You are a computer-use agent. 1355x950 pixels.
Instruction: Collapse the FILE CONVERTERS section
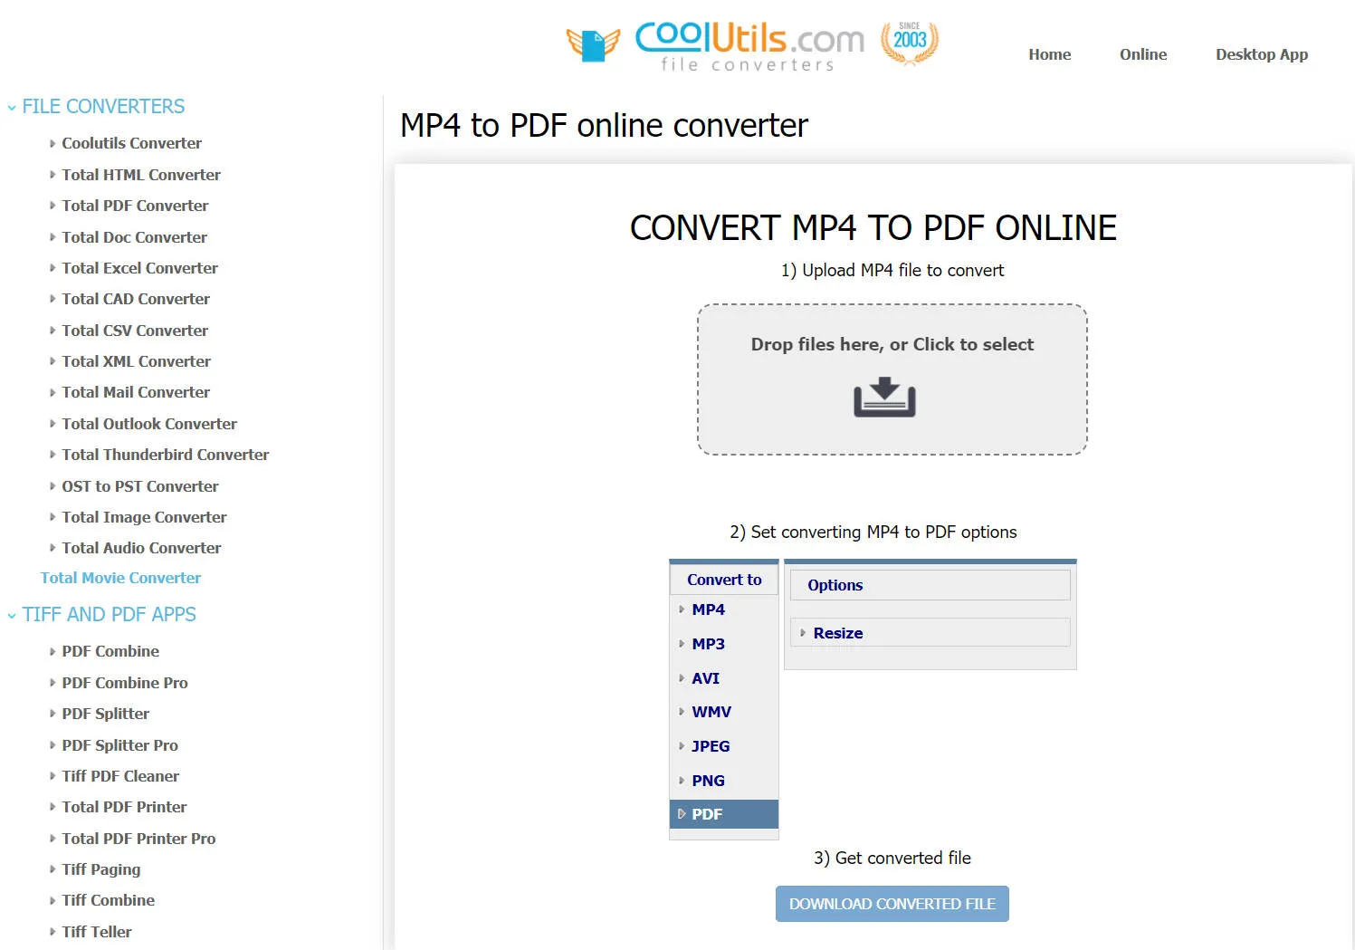[11, 106]
